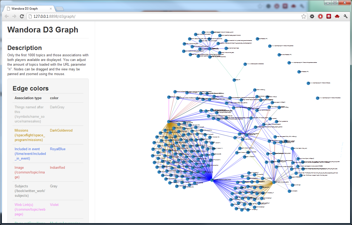
Task: Click the Missions association type row
Action: pos(30,135)
